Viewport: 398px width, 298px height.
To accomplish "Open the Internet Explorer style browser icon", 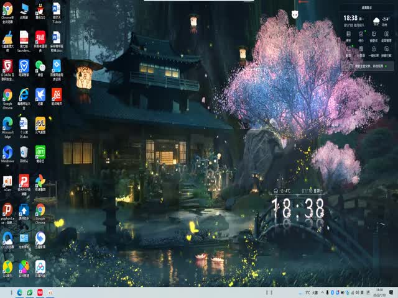I will point(24,96).
